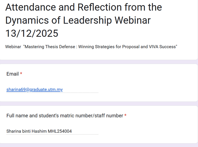Click the red asterisk beside Email

click(x=21, y=74)
